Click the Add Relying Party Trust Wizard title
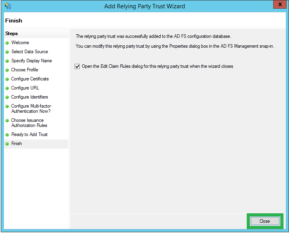The image size is (289, 233). [144, 6]
